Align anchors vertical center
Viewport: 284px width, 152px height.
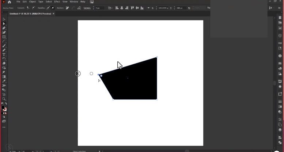137,8
